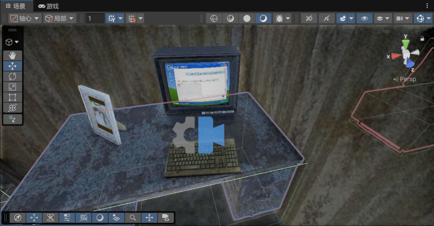The width and height of the screenshot is (434, 226).
Task: Toggle hidden objects visibility eye icon
Action: click(x=364, y=18)
